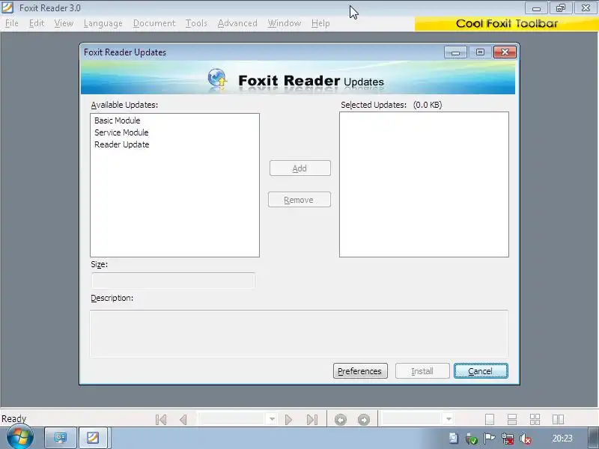Image resolution: width=599 pixels, height=449 pixels.
Task: Select Service Module in available updates
Action: pos(121,132)
